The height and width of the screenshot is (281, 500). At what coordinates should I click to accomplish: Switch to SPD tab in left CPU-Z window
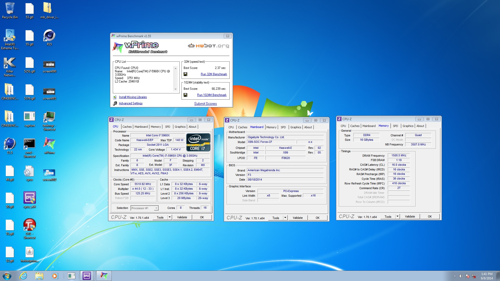click(168, 127)
